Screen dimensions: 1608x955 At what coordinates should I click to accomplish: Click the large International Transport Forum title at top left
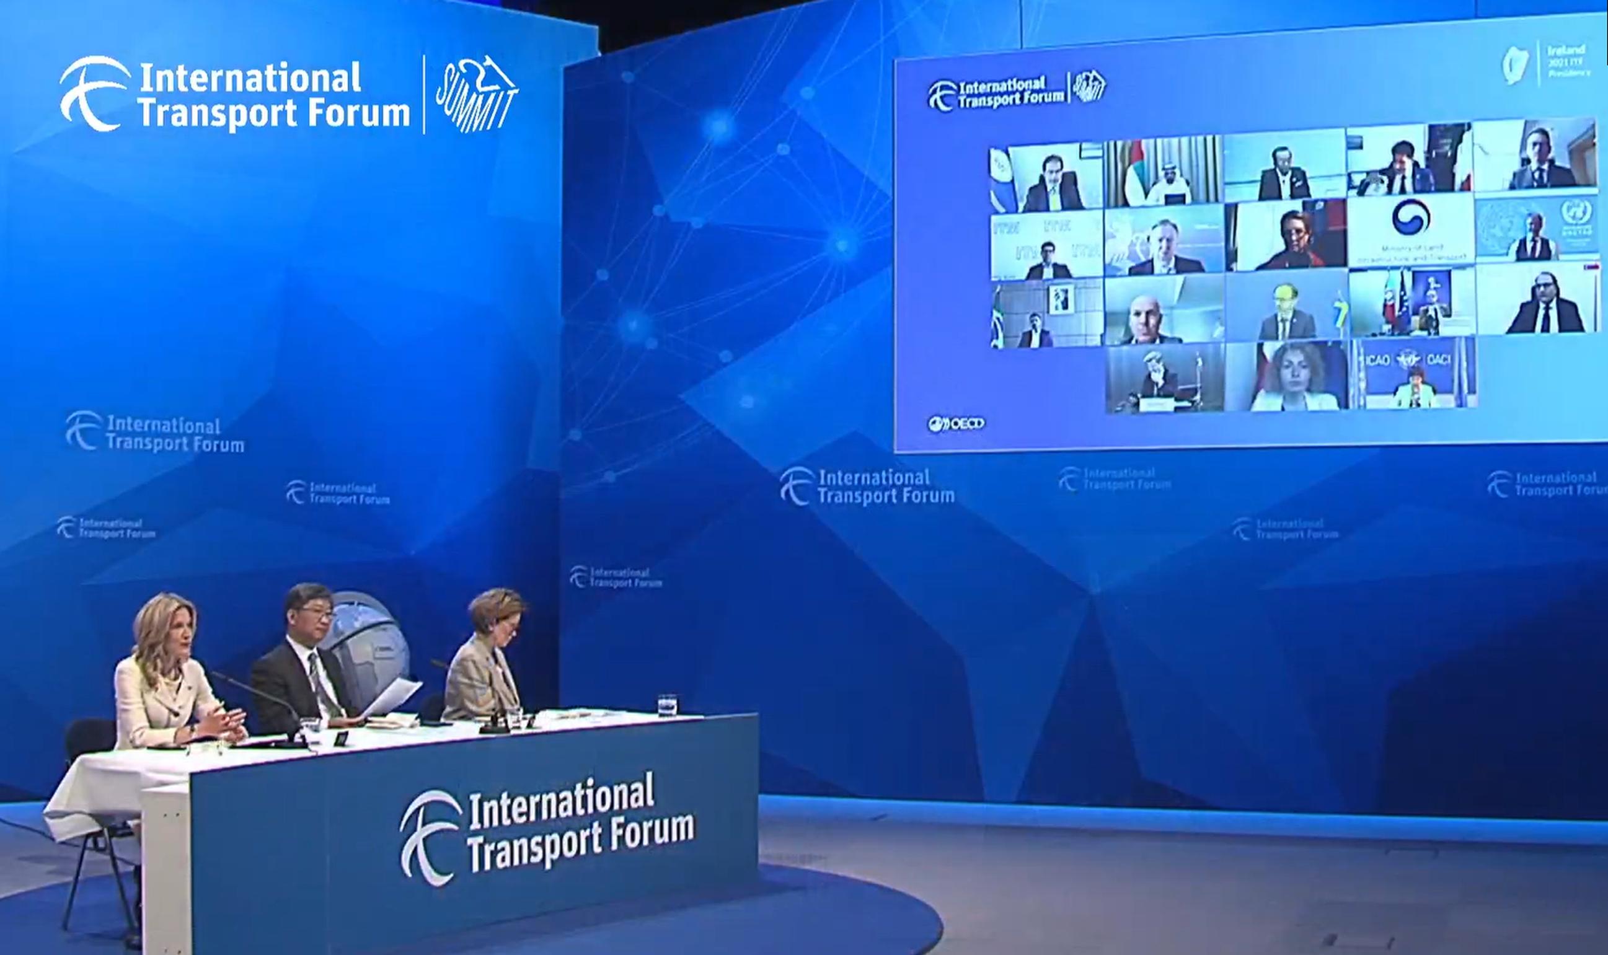click(273, 96)
